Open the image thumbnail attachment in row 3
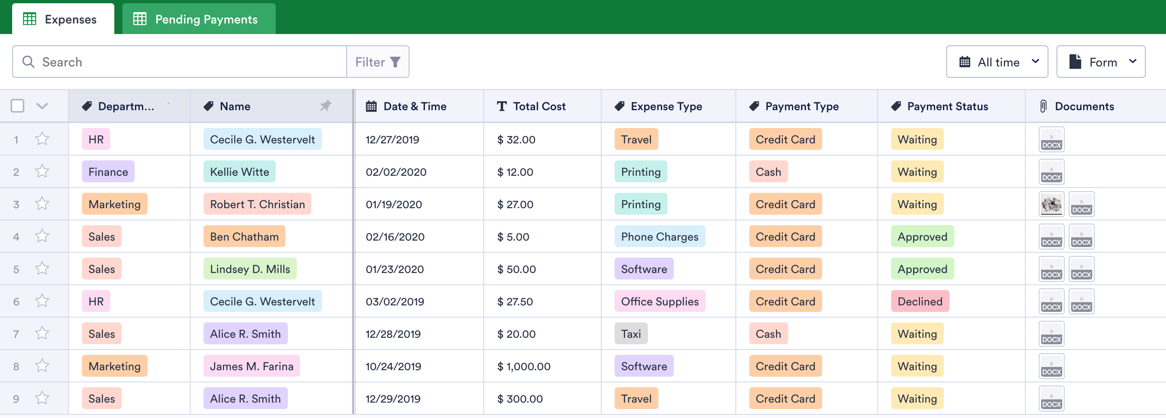 tap(1051, 204)
